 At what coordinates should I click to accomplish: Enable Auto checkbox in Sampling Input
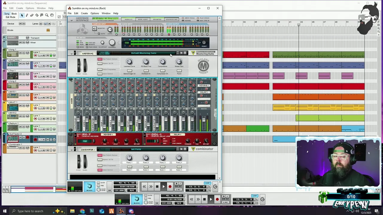coord(99,33)
